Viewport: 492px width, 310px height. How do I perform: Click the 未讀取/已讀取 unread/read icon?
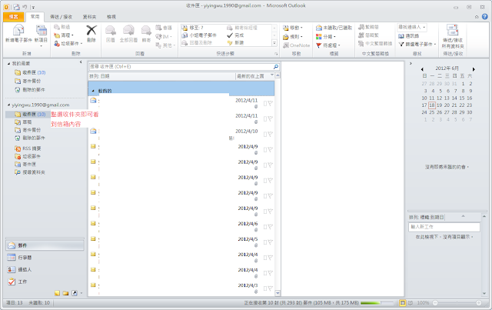319,28
